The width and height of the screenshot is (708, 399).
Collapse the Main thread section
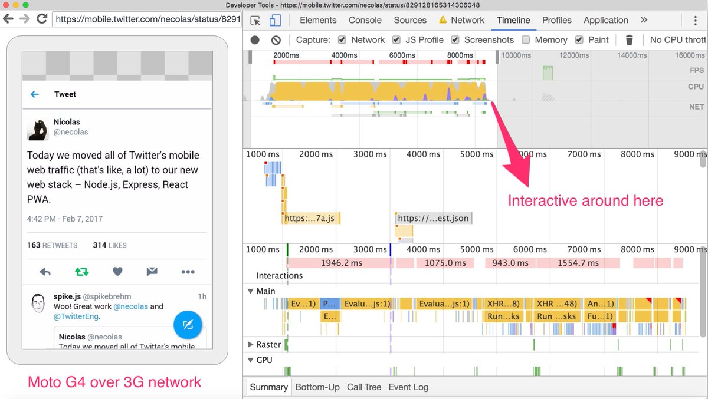tap(250, 291)
